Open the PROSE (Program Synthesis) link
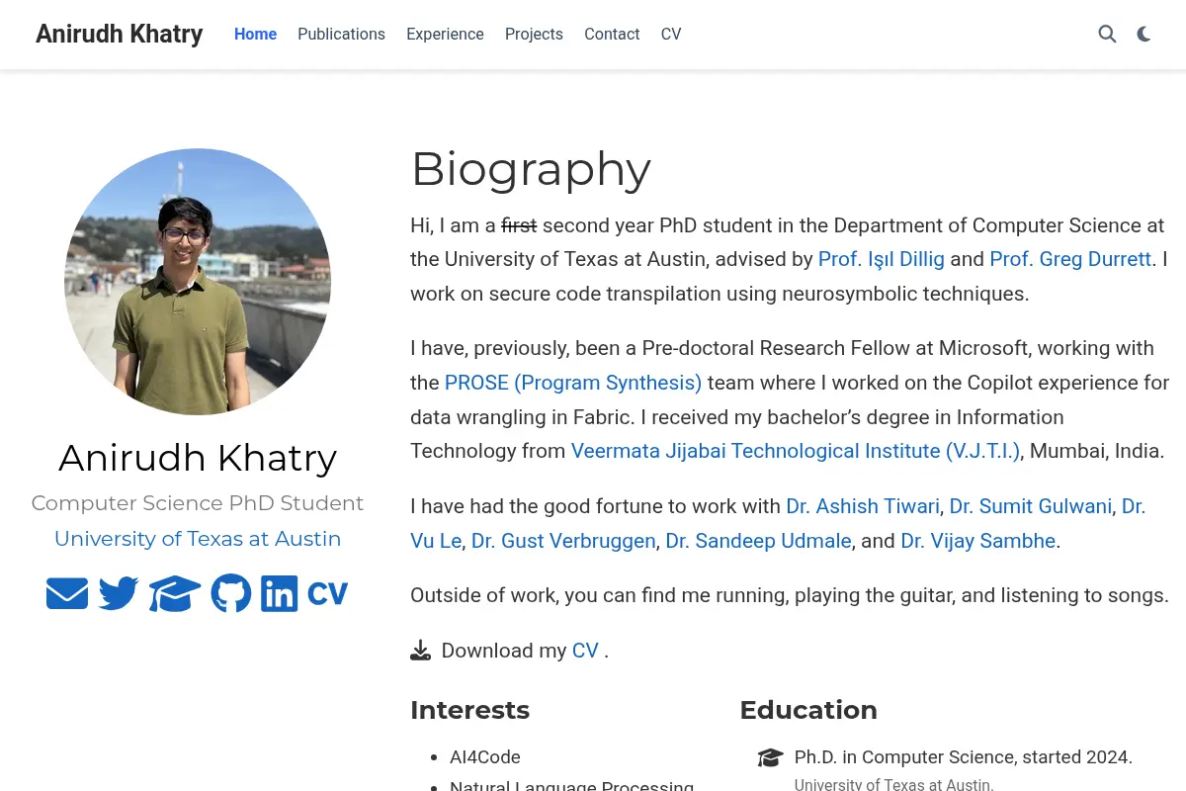The height and width of the screenshot is (791, 1186). point(573,383)
